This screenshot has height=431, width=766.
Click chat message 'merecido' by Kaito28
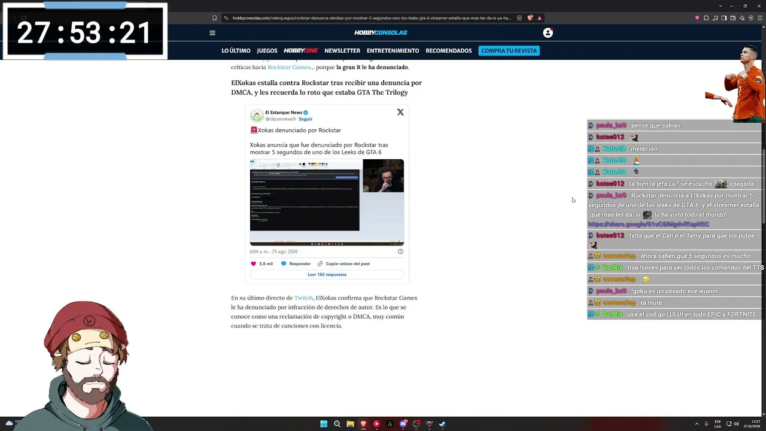point(644,149)
